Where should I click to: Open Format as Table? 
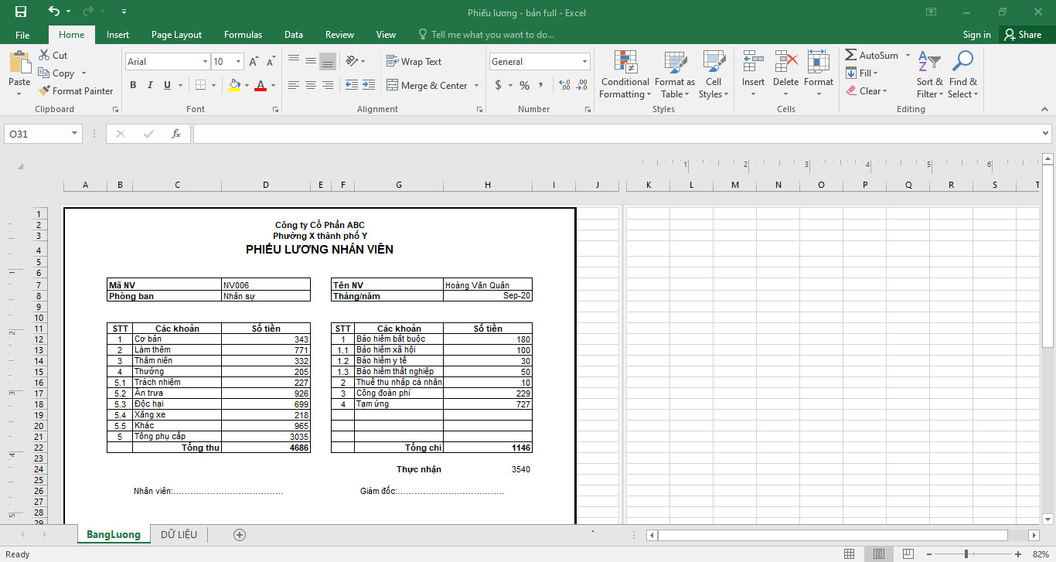click(674, 75)
